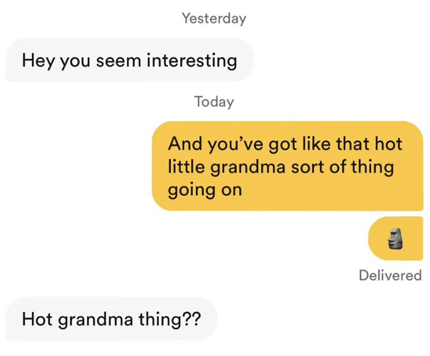Click the line 'little grandma sort of thing'

coord(281,167)
